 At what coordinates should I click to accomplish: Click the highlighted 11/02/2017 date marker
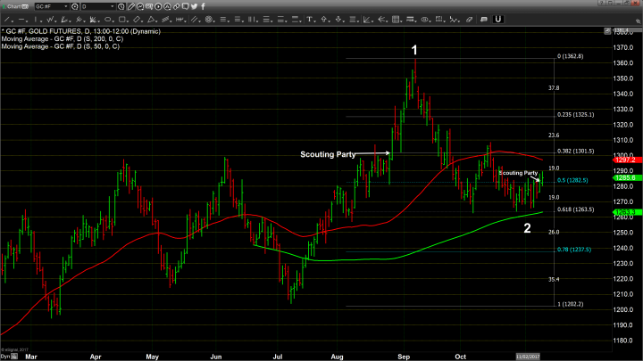coord(528,356)
